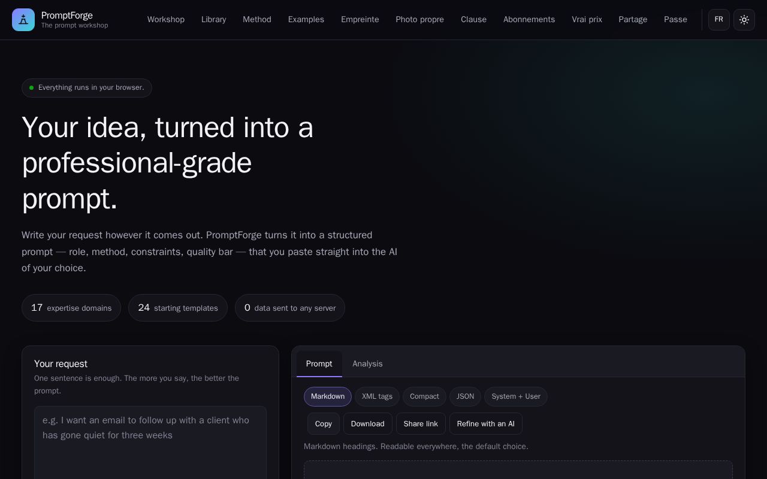The height and width of the screenshot is (479, 767).
Task: Click the Download button
Action: click(x=368, y=424)
